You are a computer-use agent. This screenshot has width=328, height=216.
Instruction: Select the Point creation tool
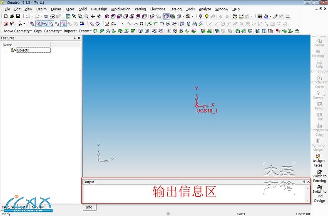pyautogui.click(x=123, y=24)
